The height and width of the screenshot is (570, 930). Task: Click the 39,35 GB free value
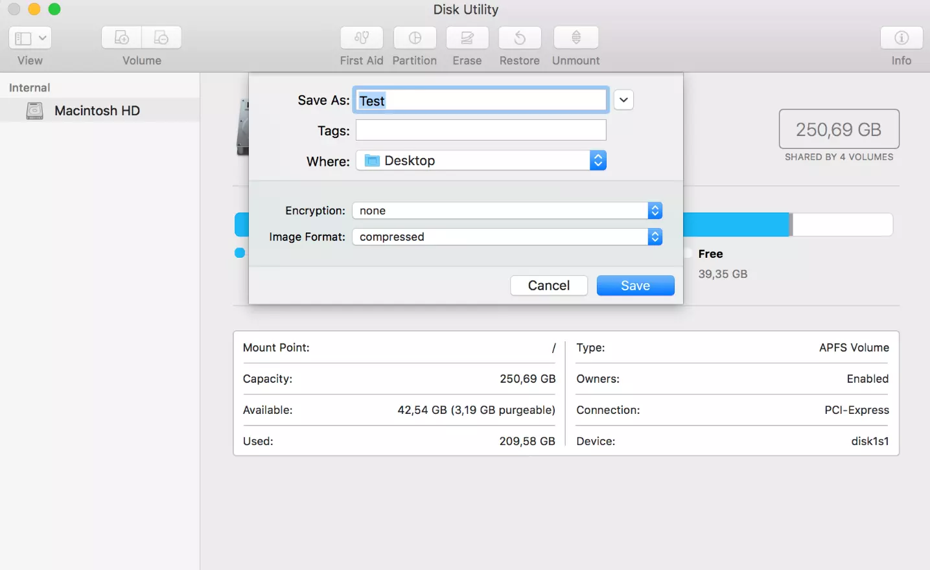[x=723, y=274]
